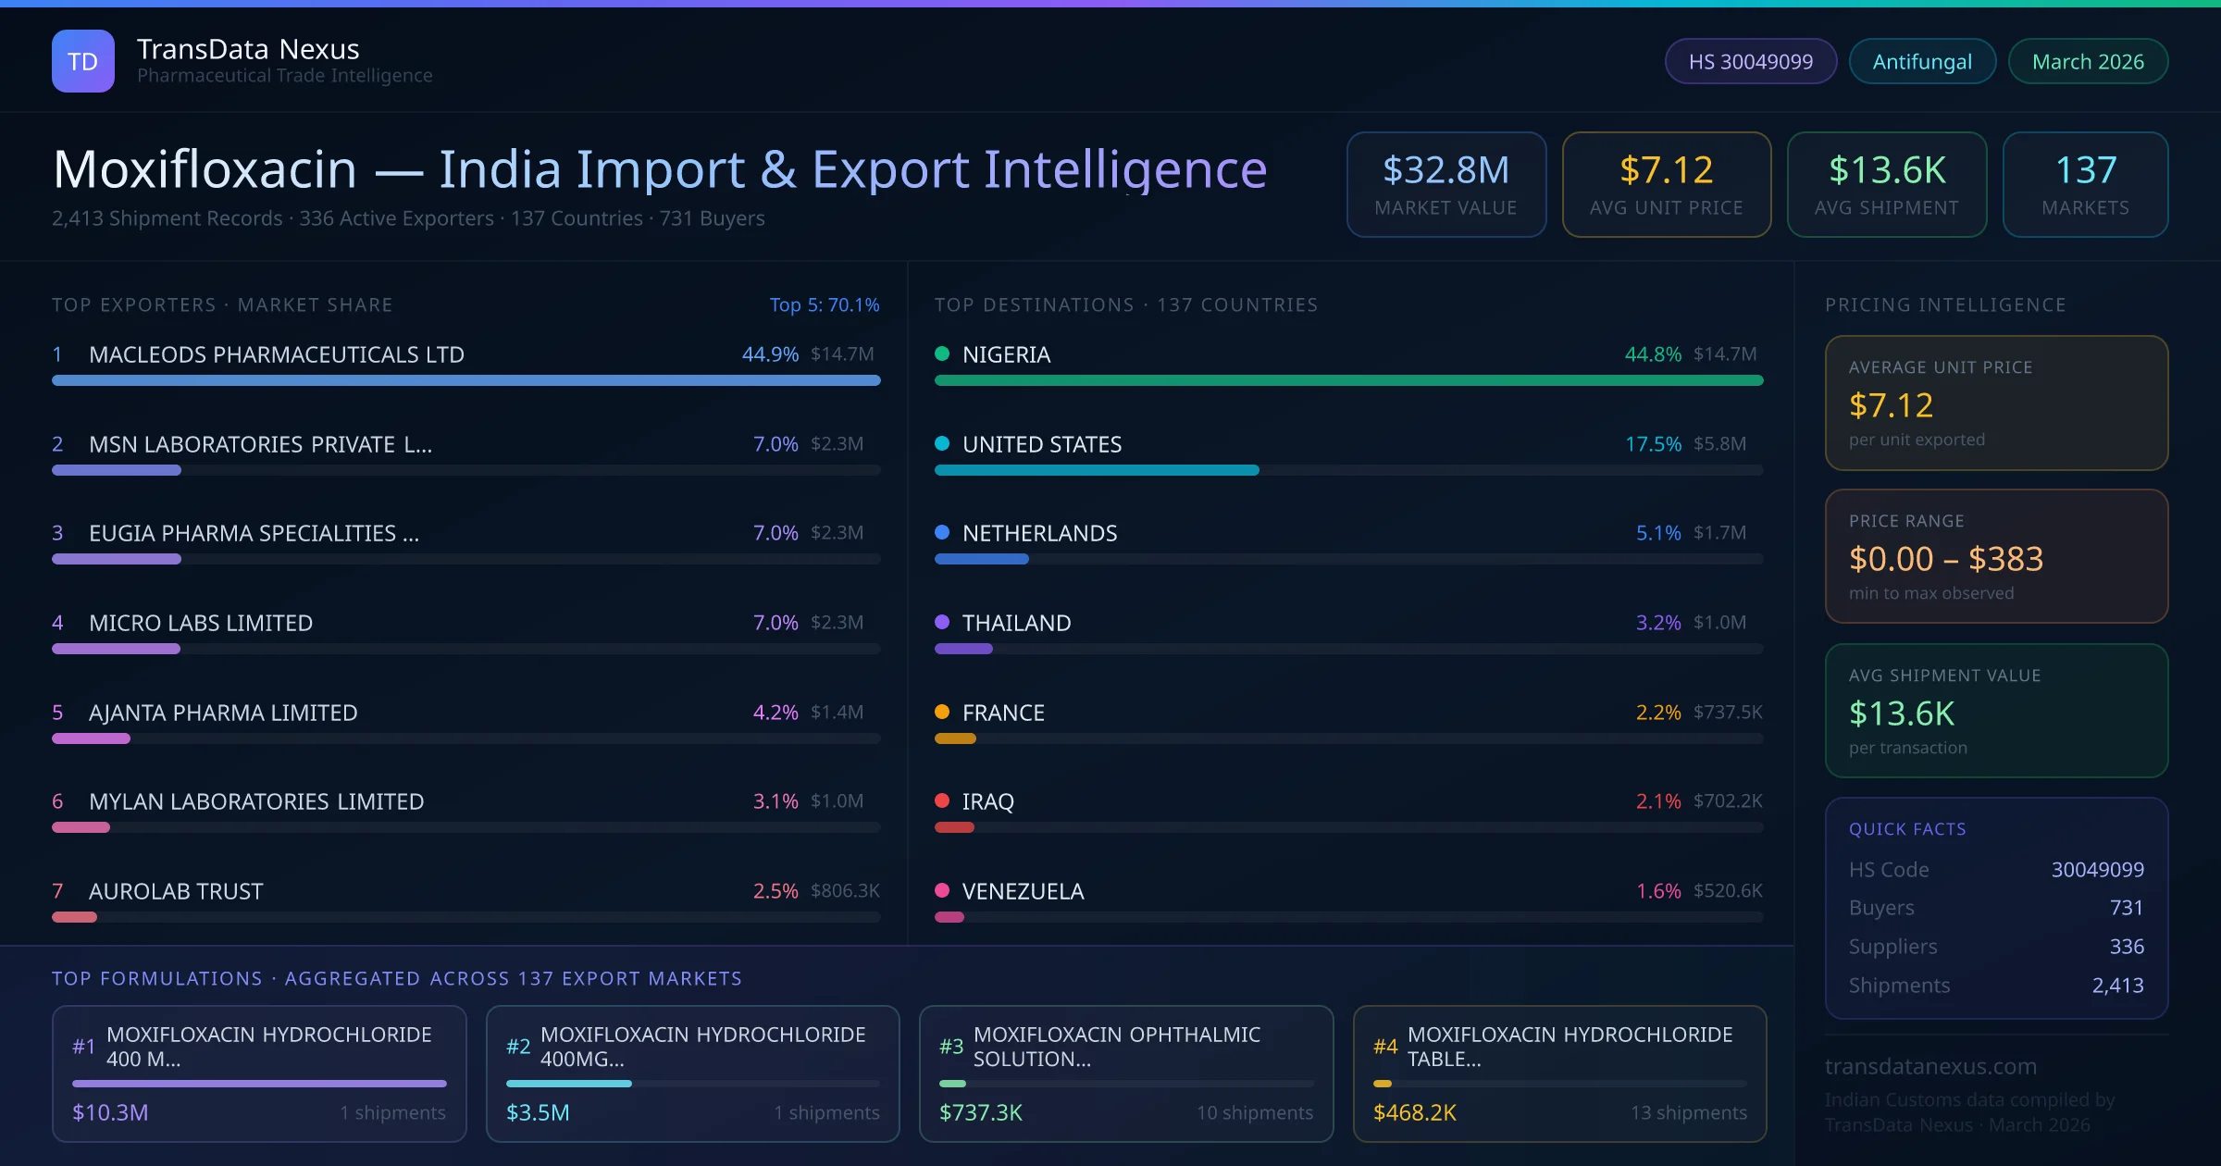This screenshot has width=2221, height=1166.
Task: Select the Antifungal tag pill
Action: pos(1921,61)
